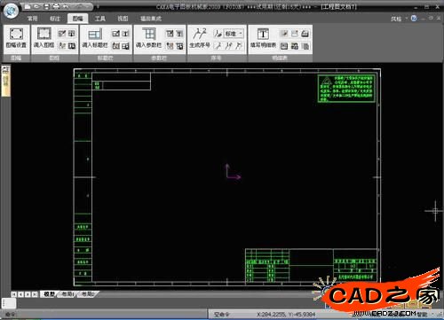Click the undo arrow in quick access toolbar
Screen dimensions: 444x320
pyautogui.click(x=67, y=6)
